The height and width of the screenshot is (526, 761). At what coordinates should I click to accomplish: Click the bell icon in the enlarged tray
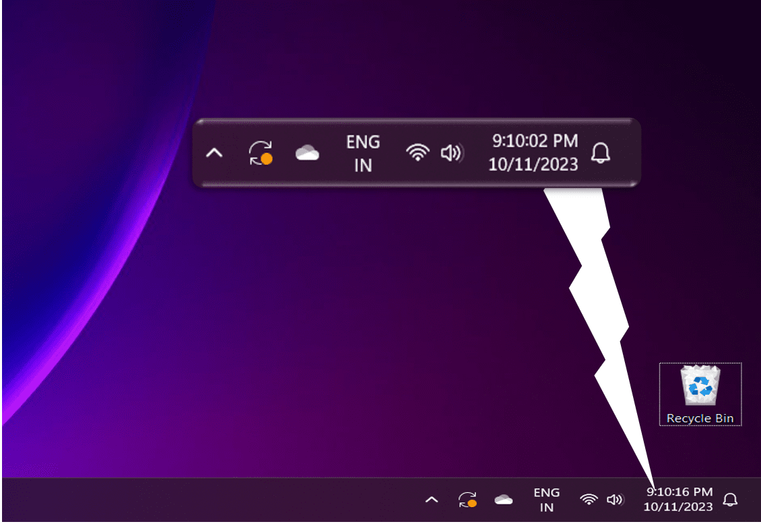pyautogui.click(x=601, y=154)
